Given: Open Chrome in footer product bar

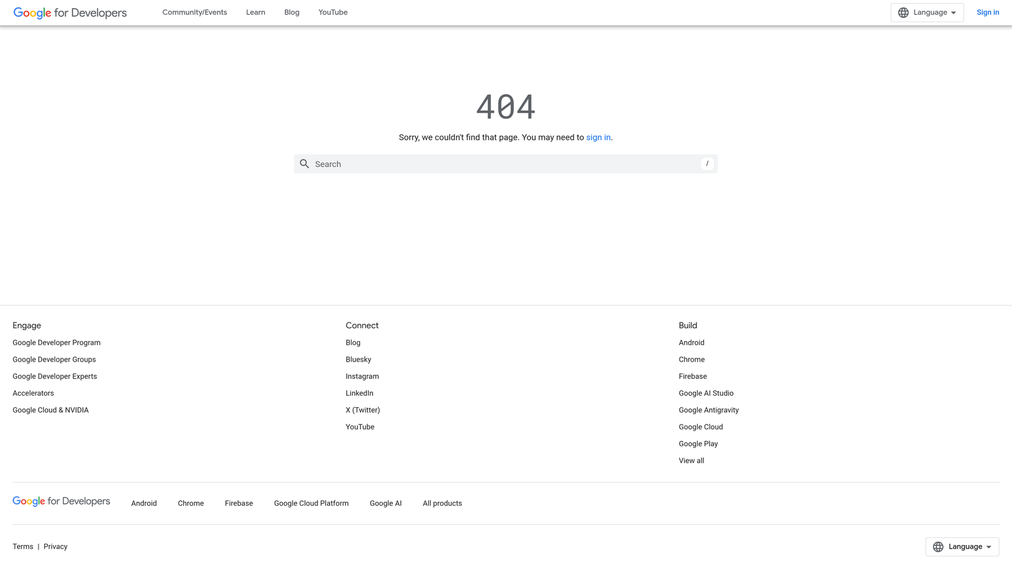Looking at the screenshot, I should (x=191, y=504).
